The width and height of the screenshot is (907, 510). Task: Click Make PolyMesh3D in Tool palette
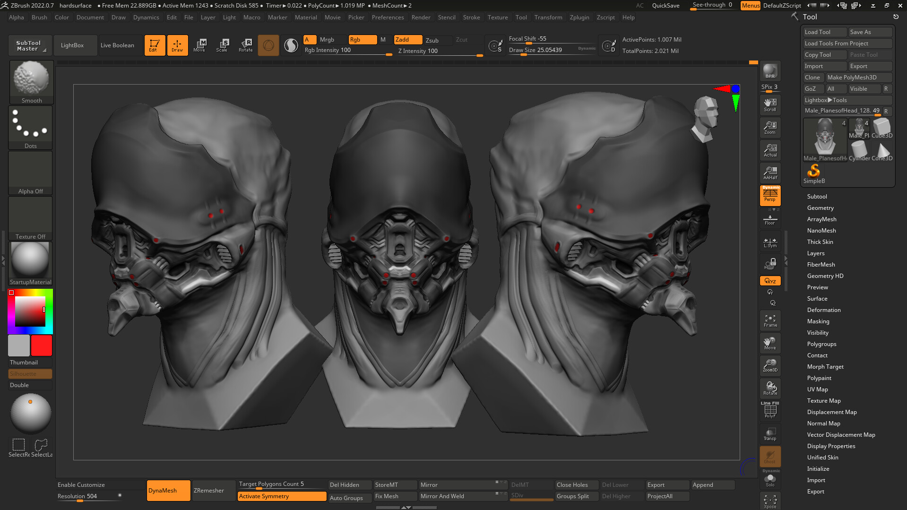click(x=859, y=77)
